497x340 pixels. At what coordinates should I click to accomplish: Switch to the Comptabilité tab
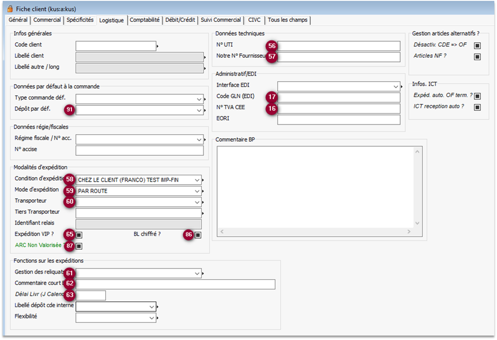(144, 20)
